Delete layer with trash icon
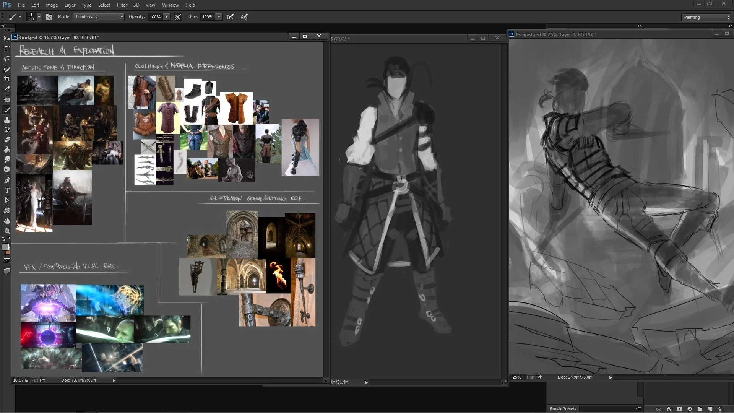 [x=721, y=409]
